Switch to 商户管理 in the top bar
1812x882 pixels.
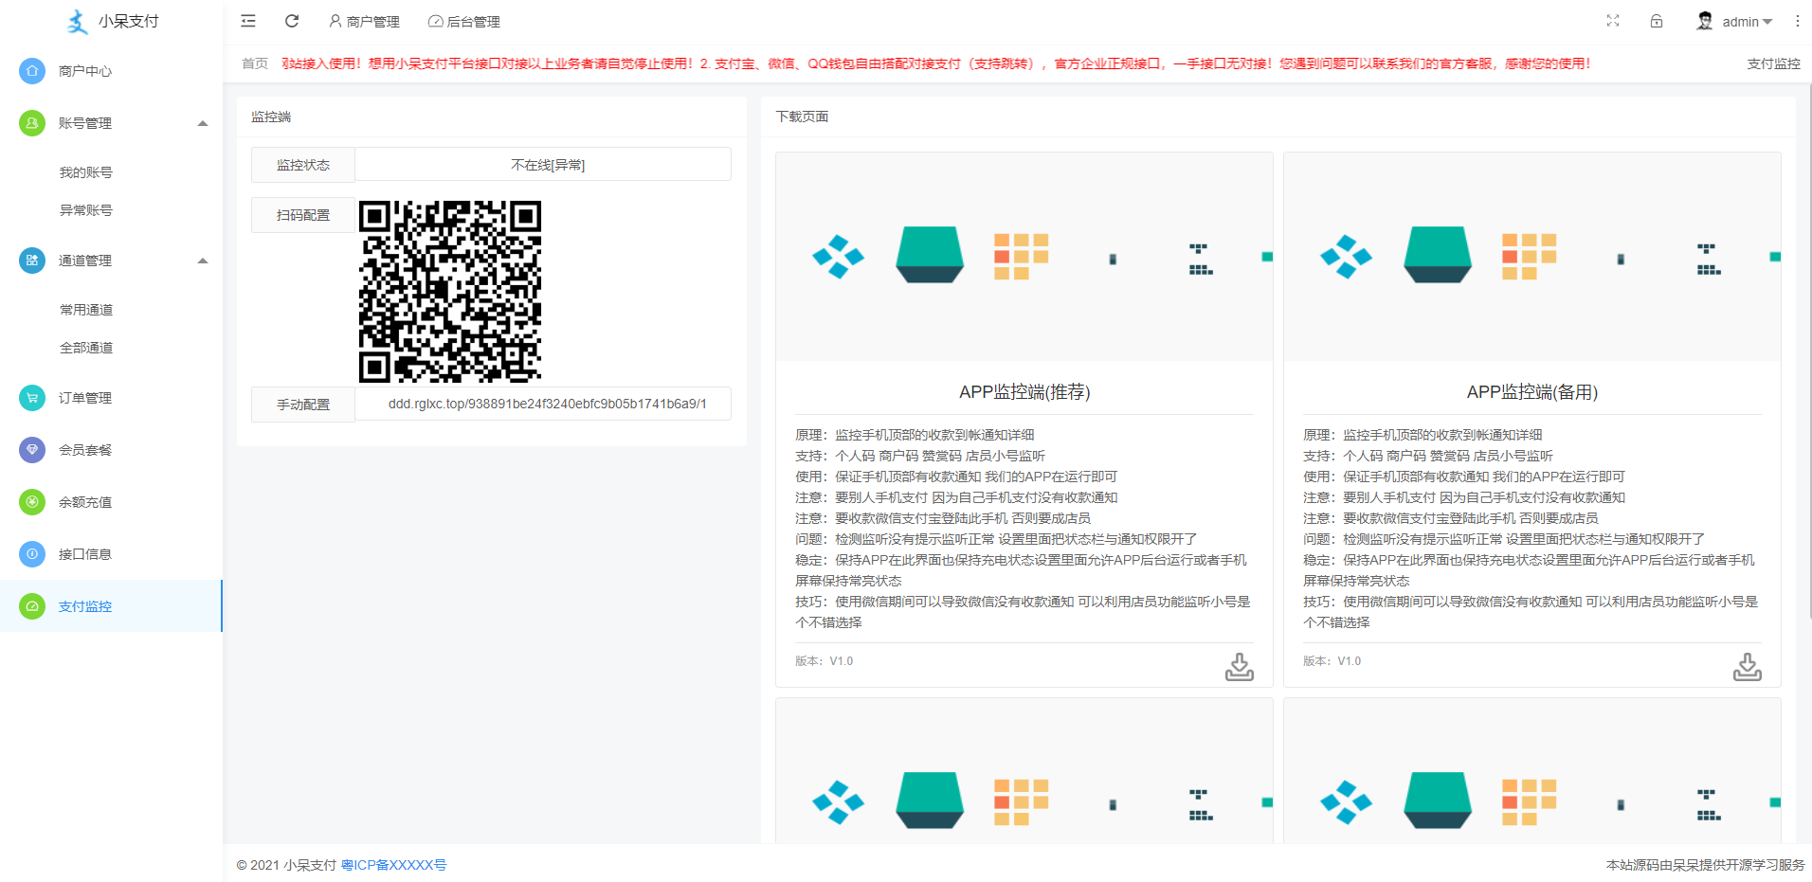365,21
